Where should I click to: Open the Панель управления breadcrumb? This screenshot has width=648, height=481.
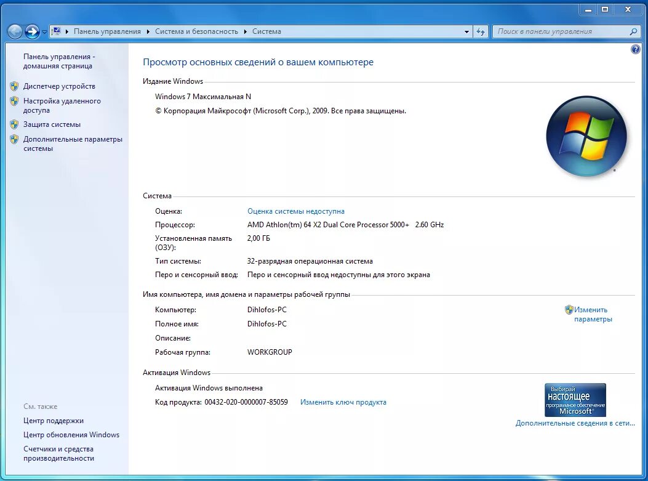[x=107, y=31]
